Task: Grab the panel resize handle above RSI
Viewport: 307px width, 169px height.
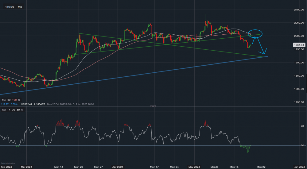Action: (153, 106)
